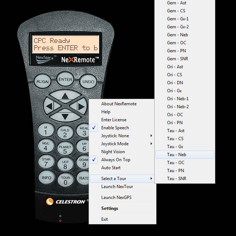Toggle the Always On Top option

pyautogui.click(x=122, y=159)
